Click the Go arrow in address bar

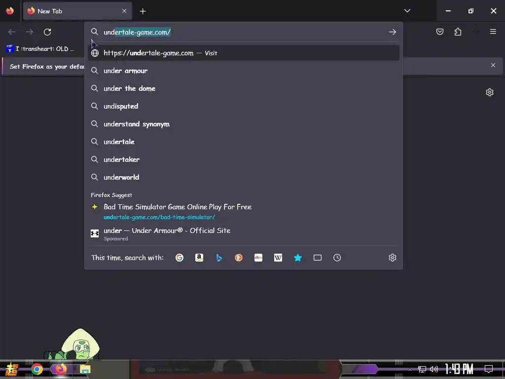pos(392,32)
